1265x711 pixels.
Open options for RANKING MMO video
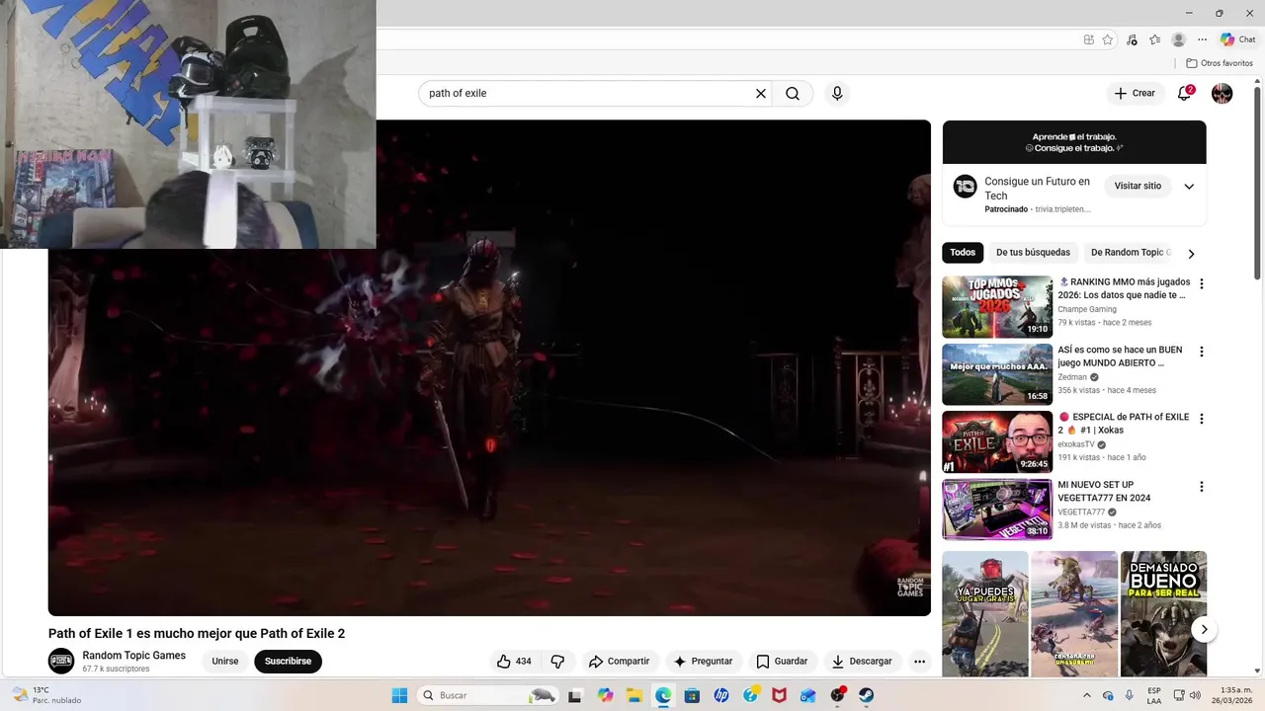coord(1202,283)
